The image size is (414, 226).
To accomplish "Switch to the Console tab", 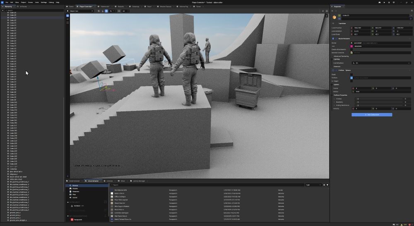I will (109, 181).
